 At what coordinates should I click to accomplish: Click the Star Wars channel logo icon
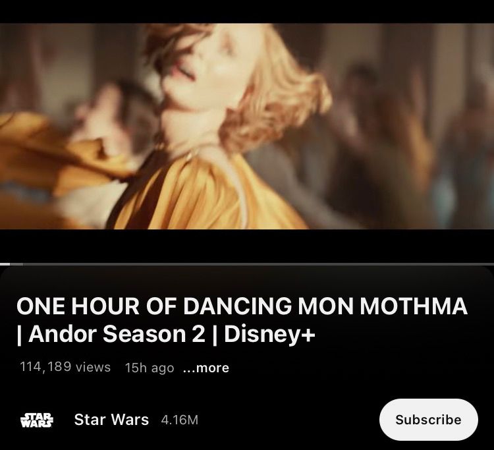coord(37,420)
